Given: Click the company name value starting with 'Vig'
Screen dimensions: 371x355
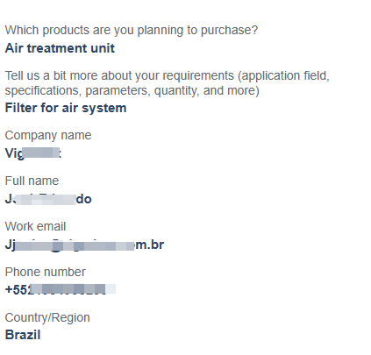Looking at the screenshot, I should pyautogui.click(x=33, y=153).
